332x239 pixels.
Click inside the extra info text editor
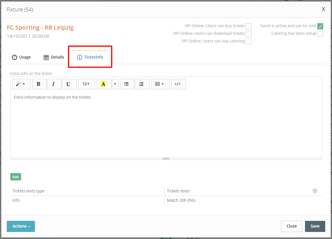pos(166,124)
